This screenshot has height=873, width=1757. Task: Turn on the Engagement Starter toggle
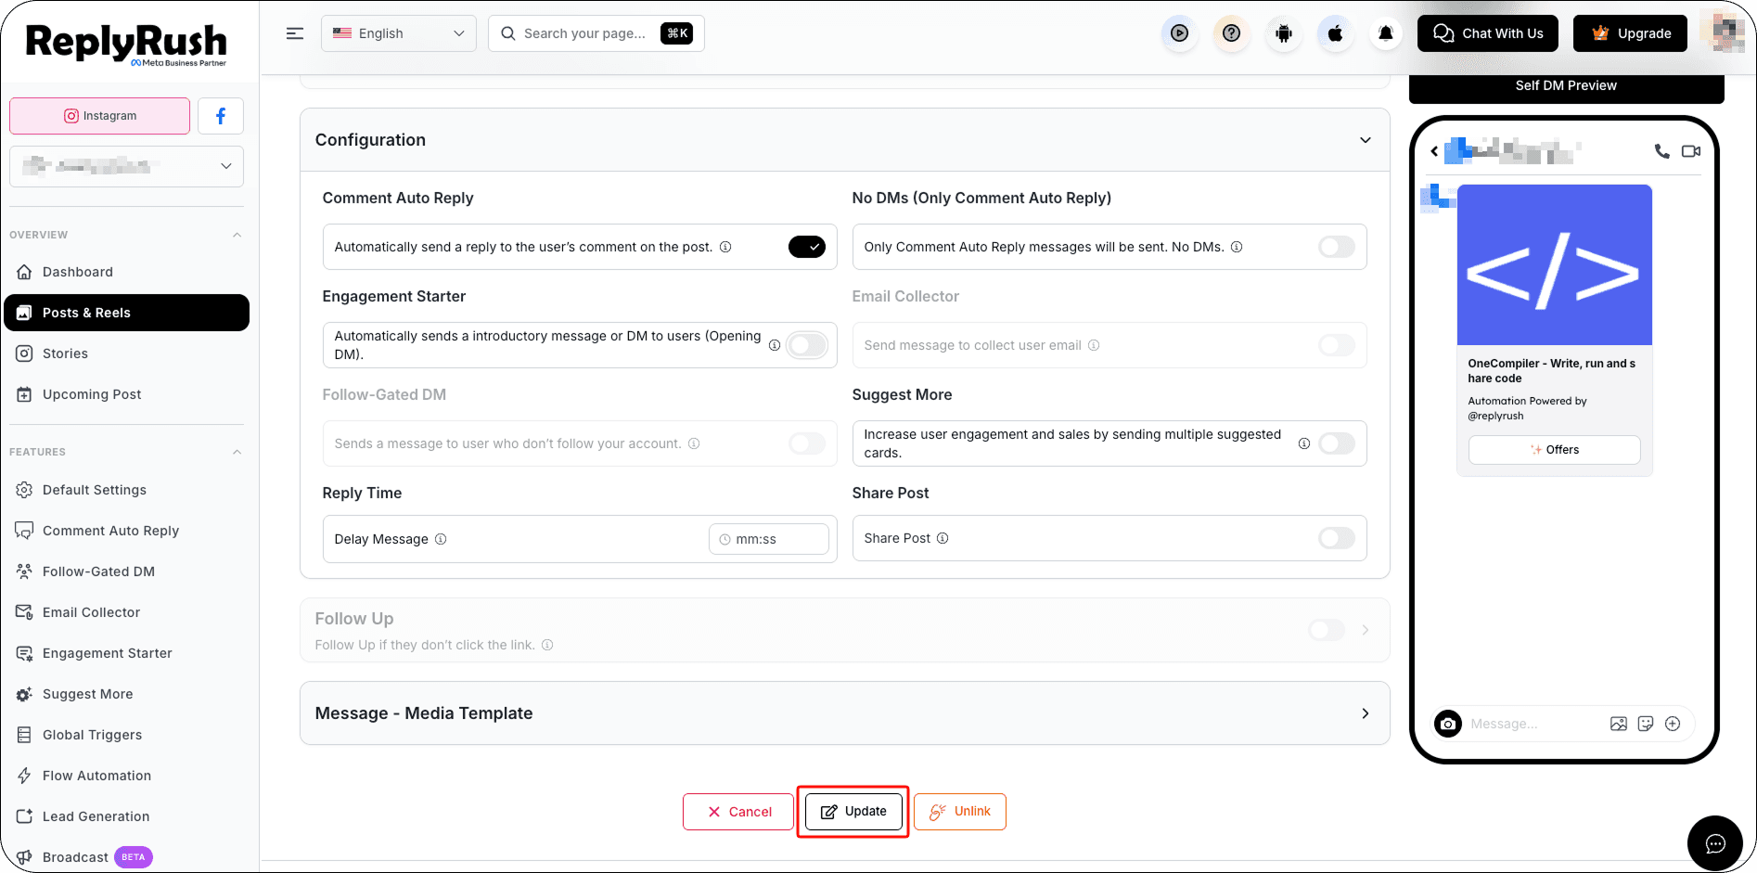(807, 345)
